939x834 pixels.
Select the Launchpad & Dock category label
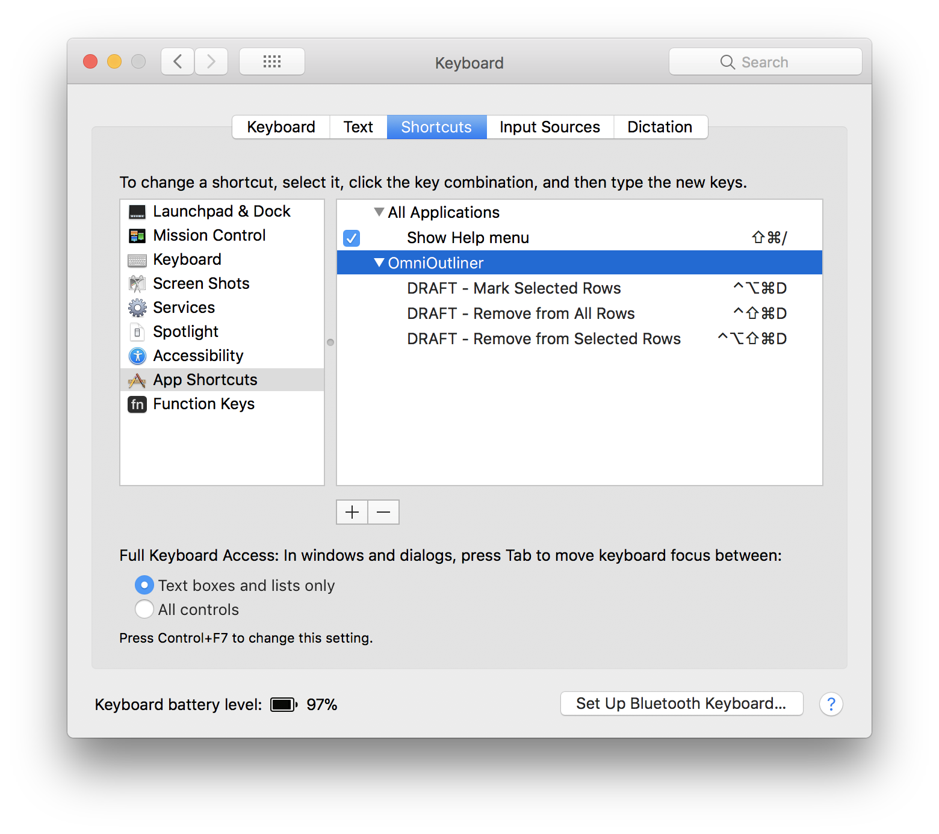pos(222,211)
